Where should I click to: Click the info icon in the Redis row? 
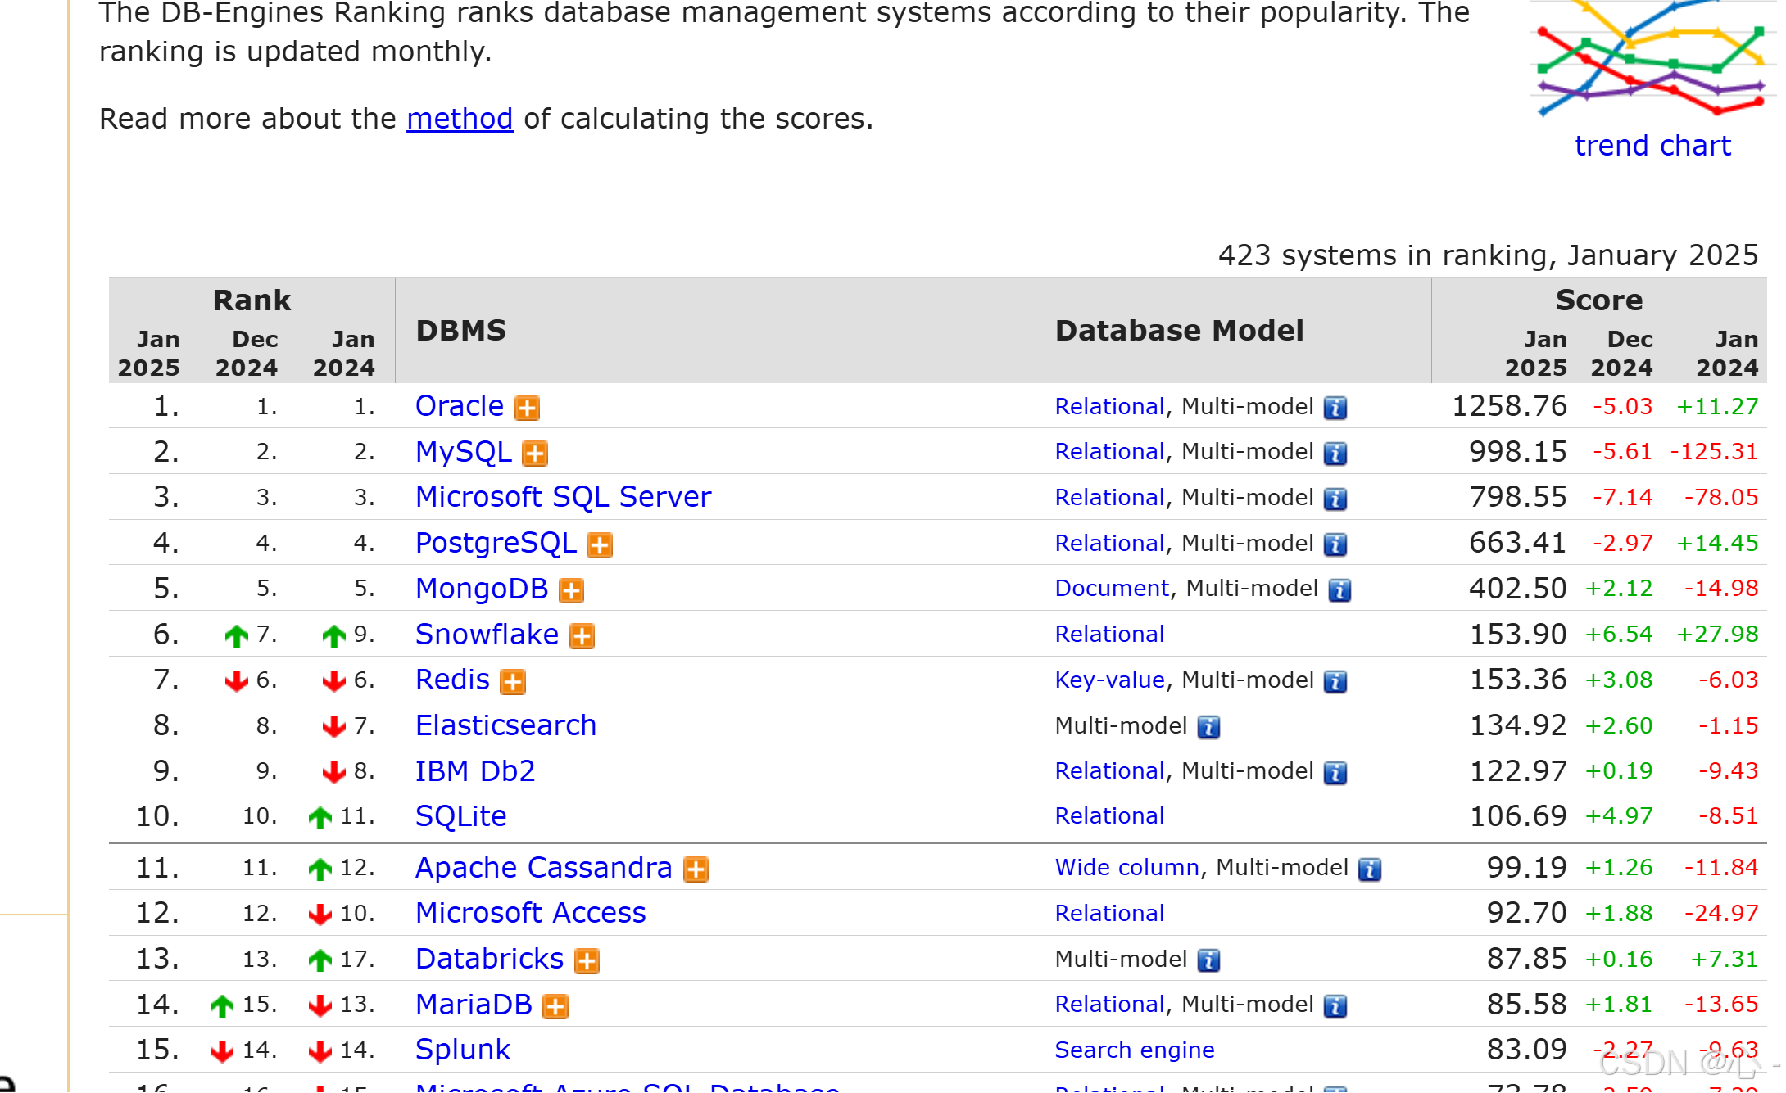[1335, 681]
